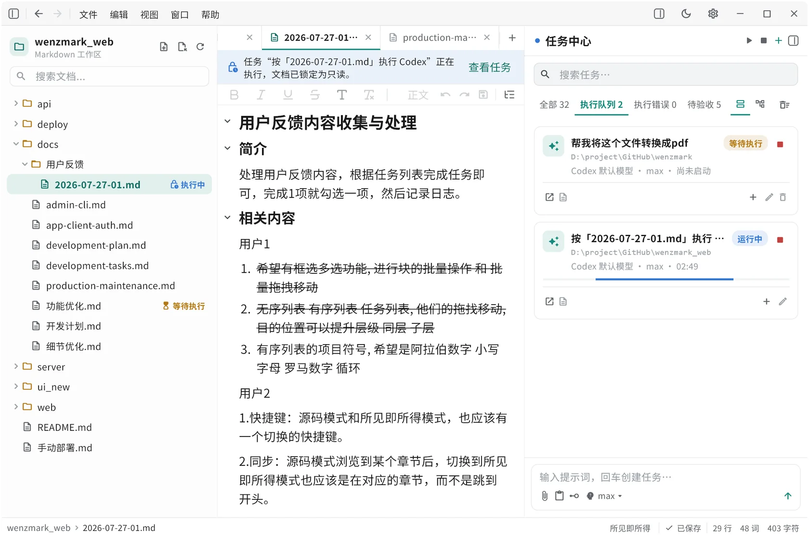Screen dimensions: 809x539
Task: Focus the 搜索文档 search field
Action: 109,76
